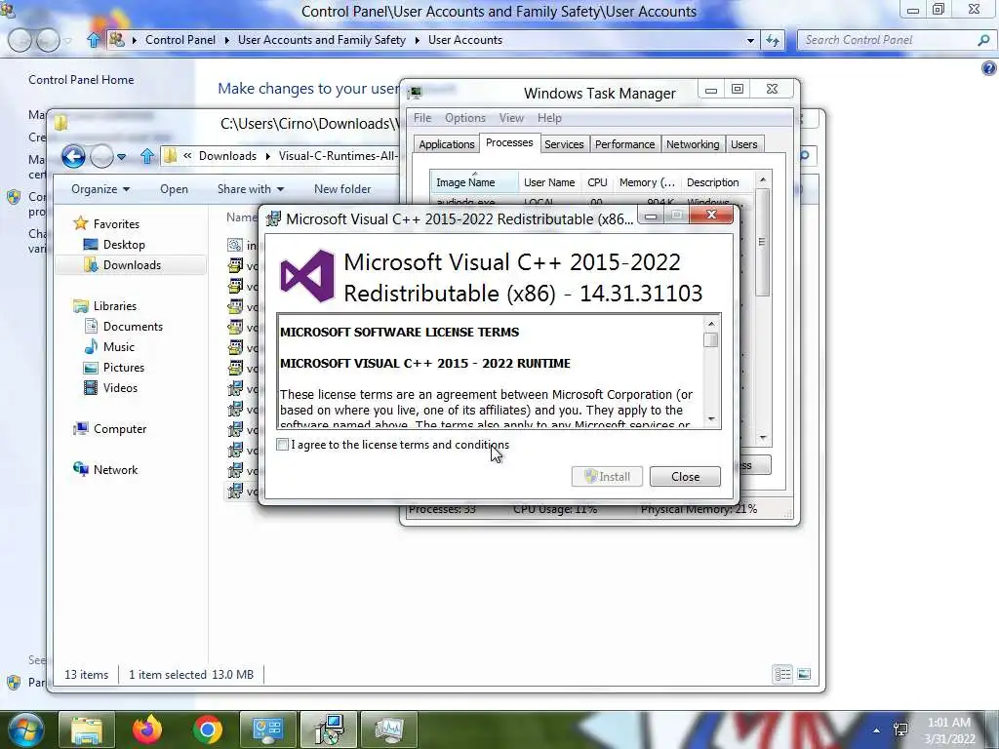999x749 pixels.
Task: Open the Windows Start menu
Action: [26, 730]
